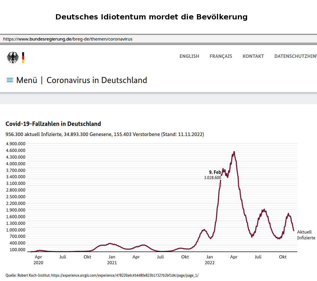Click the Coronavirus in Deutschland heading
317x281 pixels.
pyautogui.click(x=97, y=80)
